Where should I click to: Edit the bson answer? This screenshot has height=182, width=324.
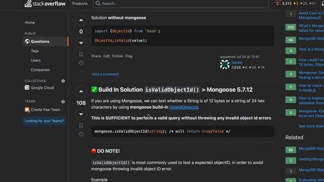tap(106, 56)
